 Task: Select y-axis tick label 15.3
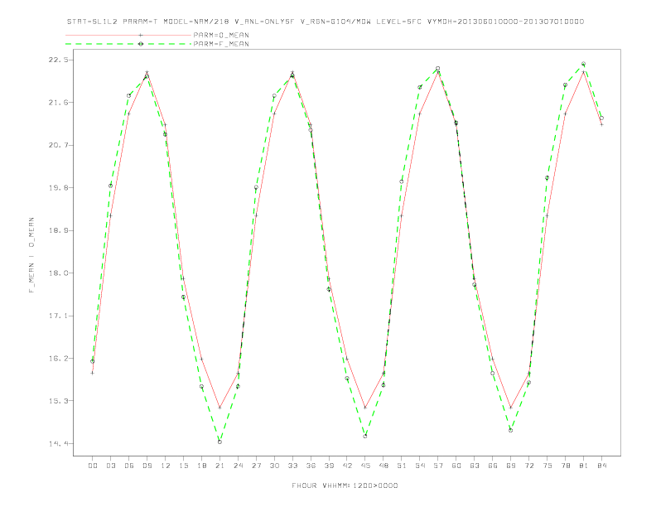[58, 401]
